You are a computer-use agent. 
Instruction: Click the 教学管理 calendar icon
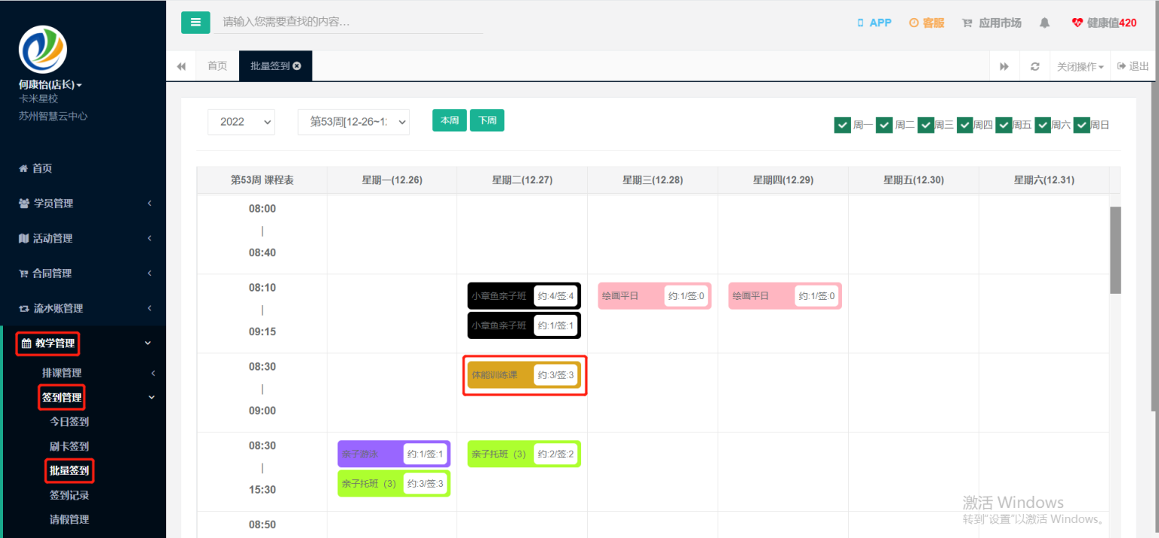click(x=26, y=344)
